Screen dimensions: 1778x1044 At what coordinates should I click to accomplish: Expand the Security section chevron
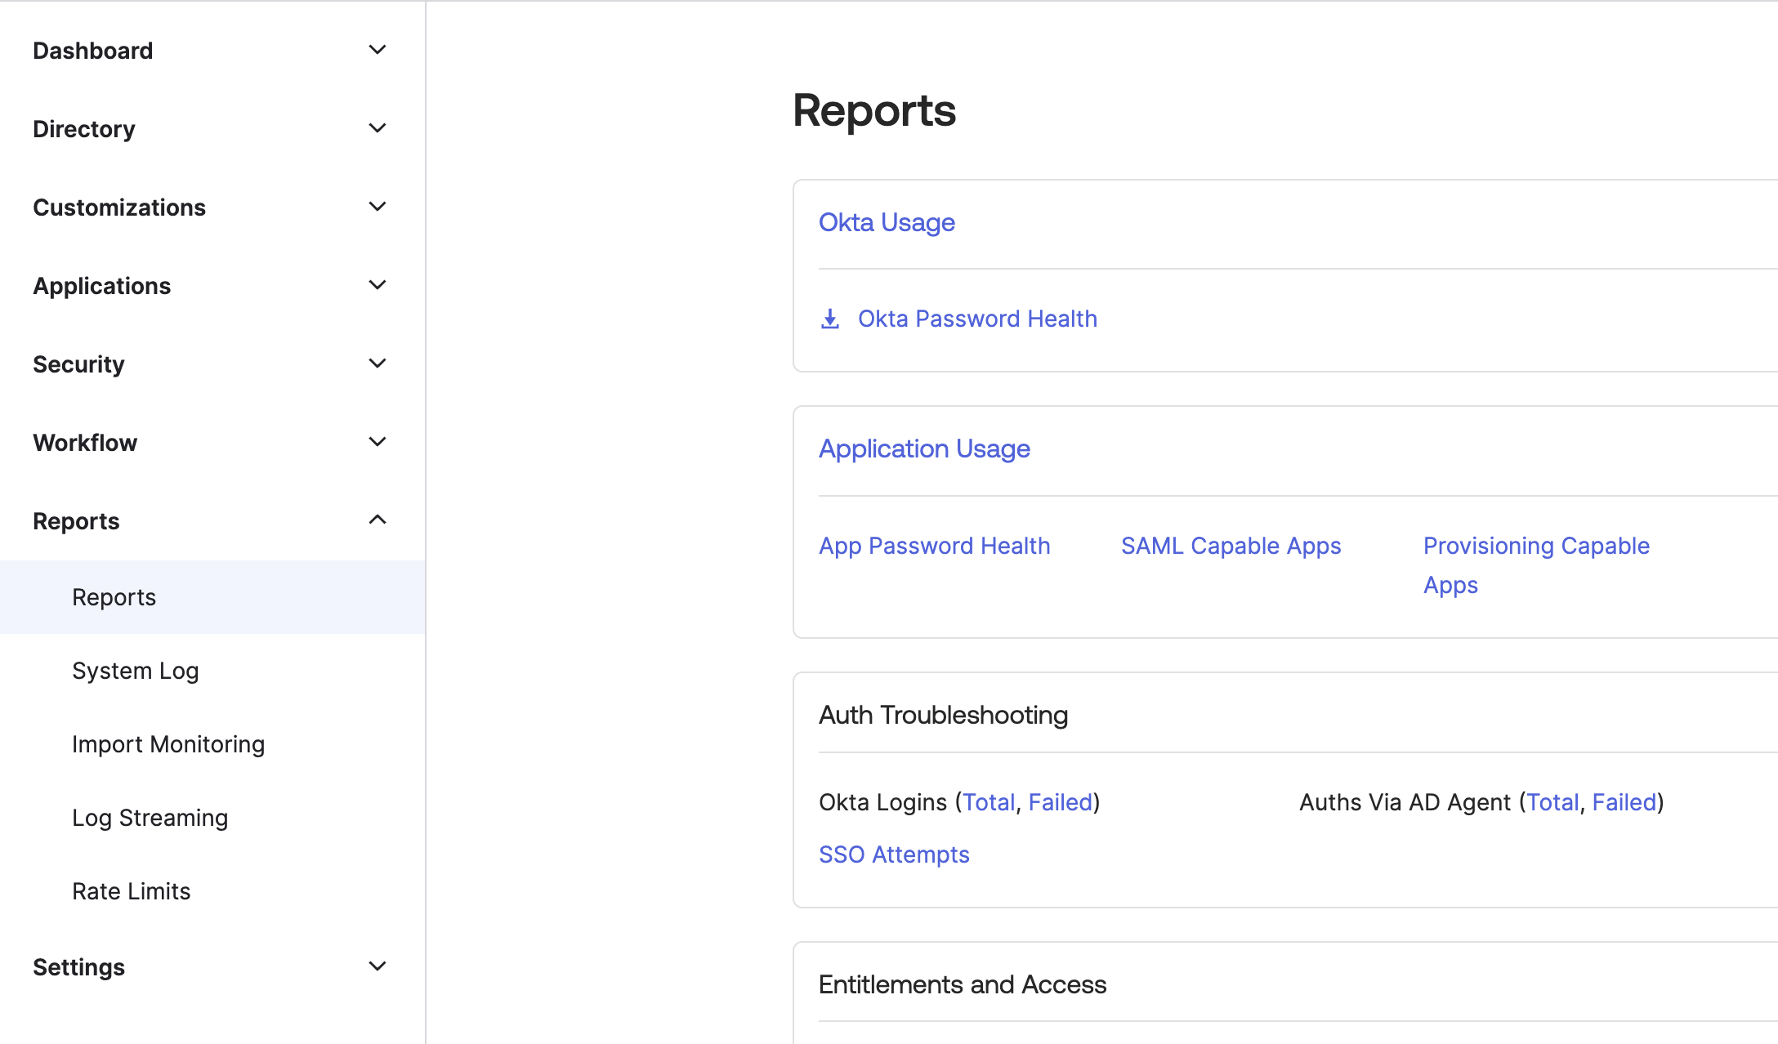377,364
